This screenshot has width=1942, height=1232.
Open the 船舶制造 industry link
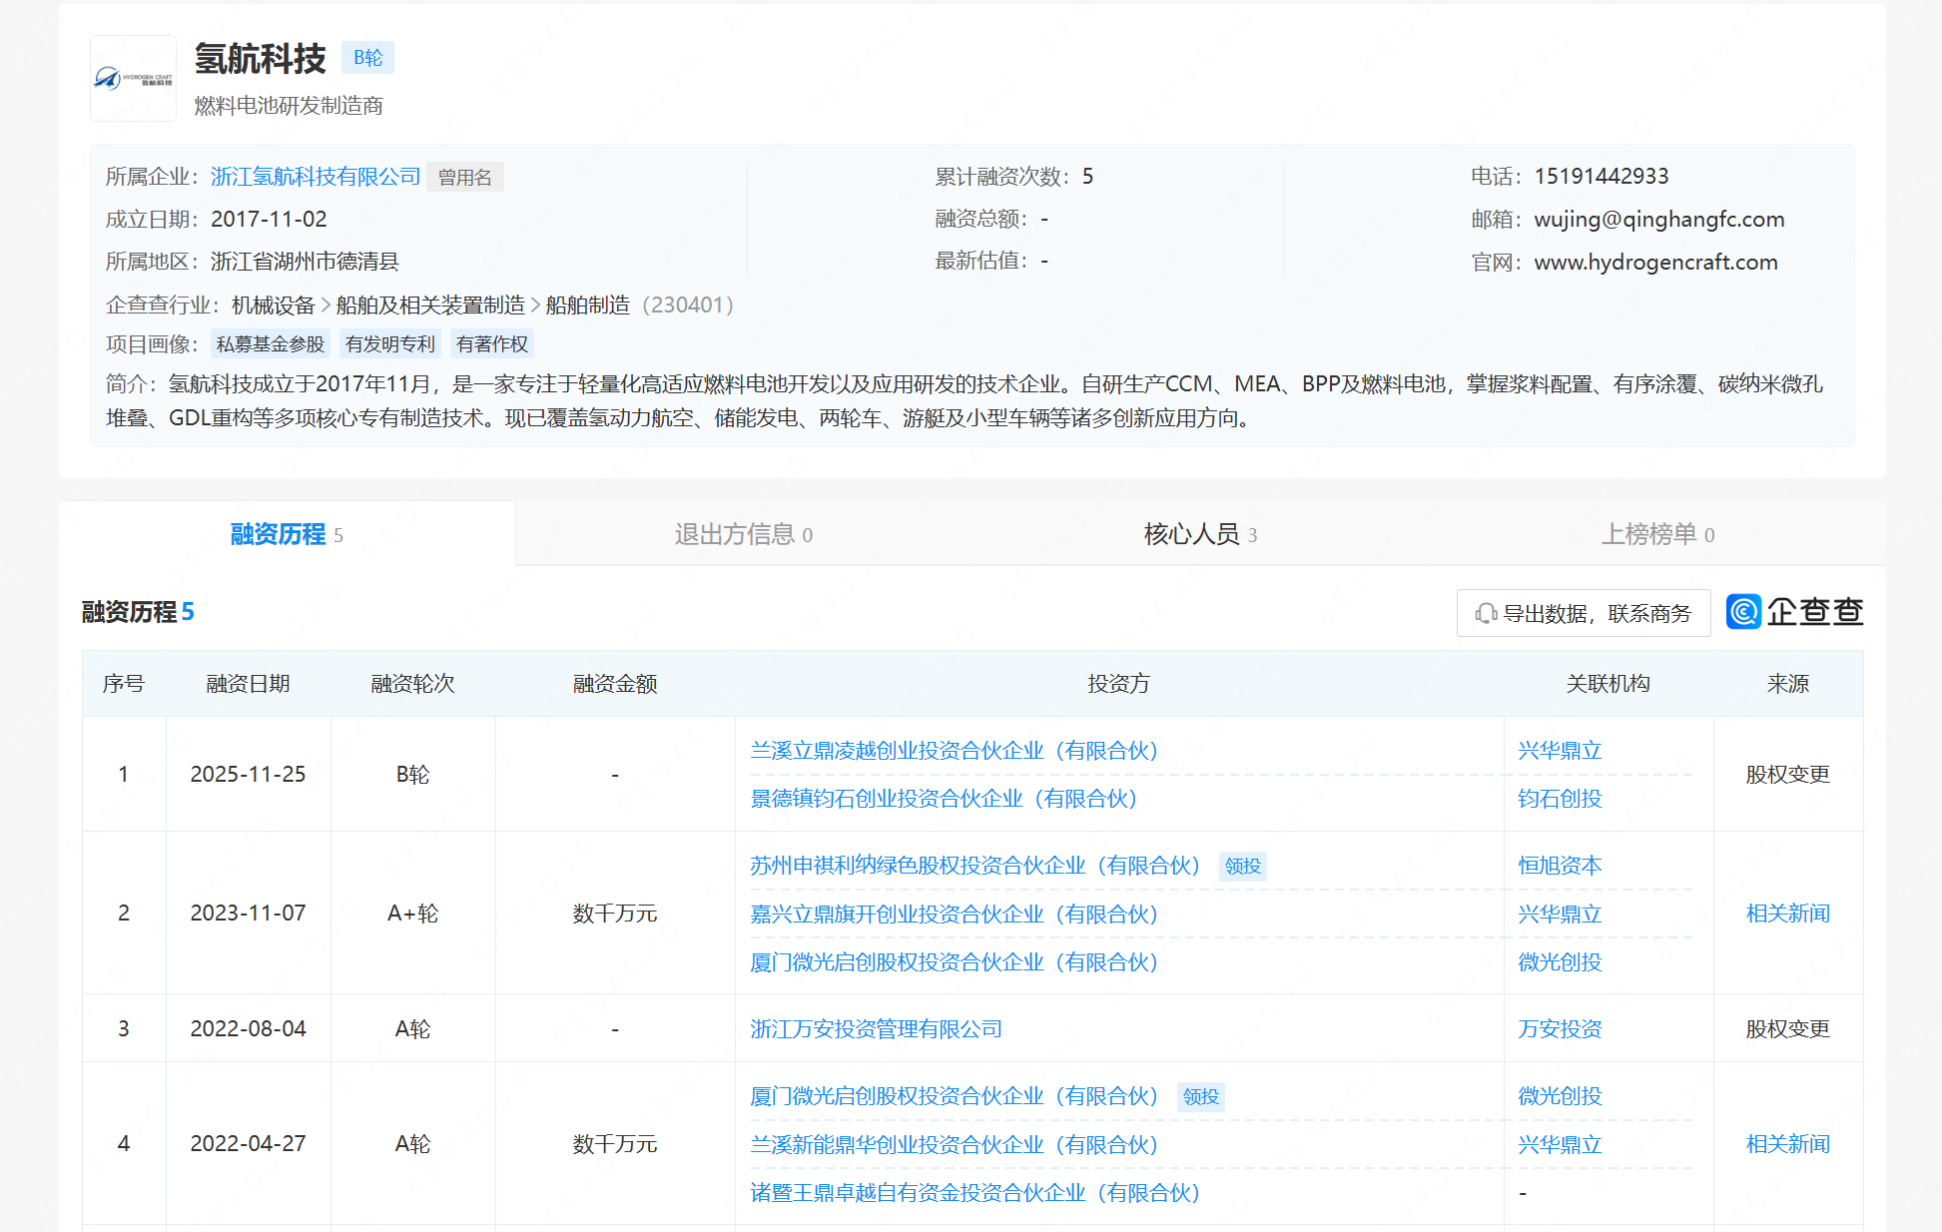click(x=589, y=305)
